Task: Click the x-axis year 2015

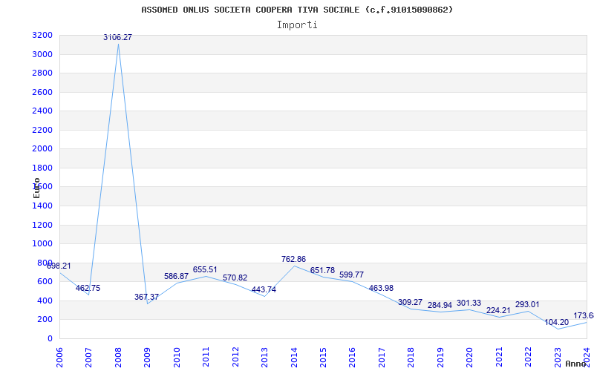Action: [x=323, y=358]
